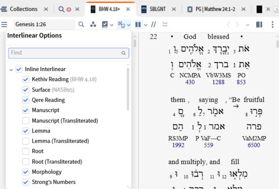This screenshot has width=279, height=189.
Task: Enable Lemma (Transliterated) checkbox
Action: point(26,141)
